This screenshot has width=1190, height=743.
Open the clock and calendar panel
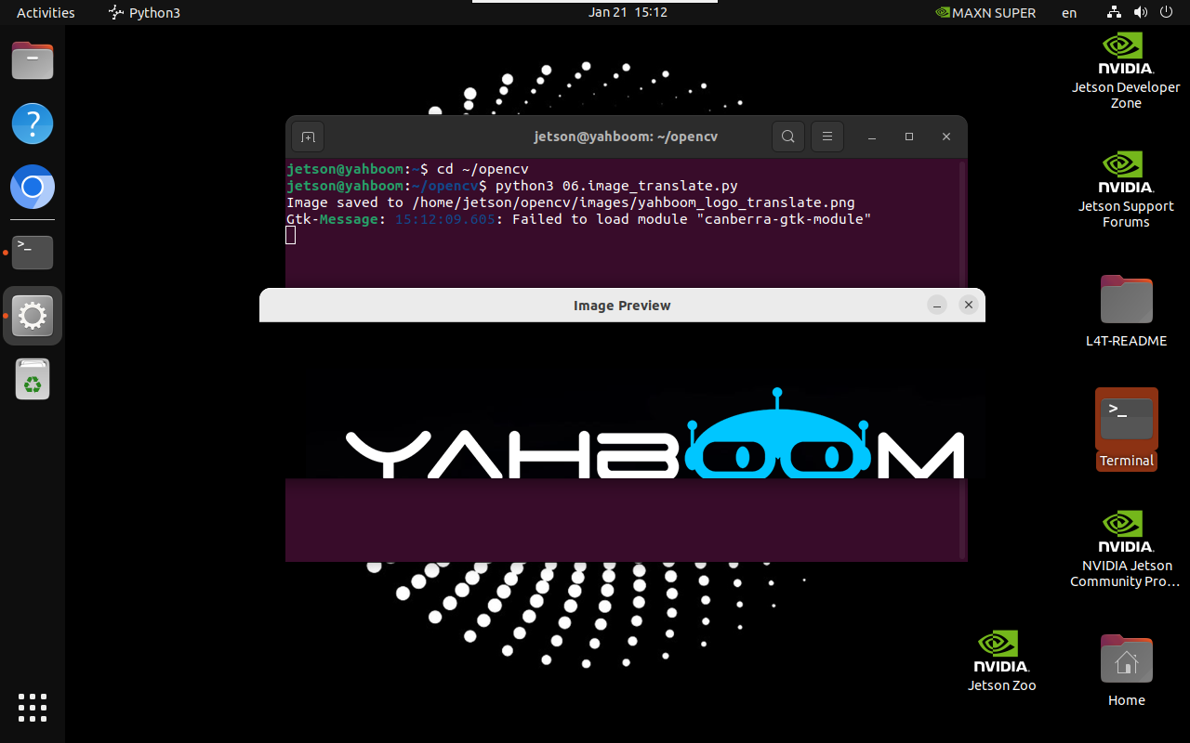pos(628,13)
